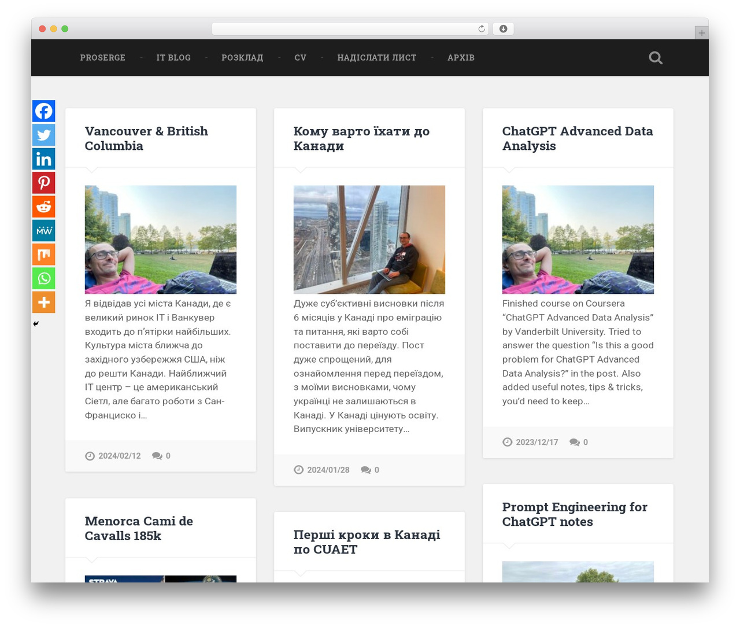Open the IT BLOG menu item

click(x=173, y=58)
